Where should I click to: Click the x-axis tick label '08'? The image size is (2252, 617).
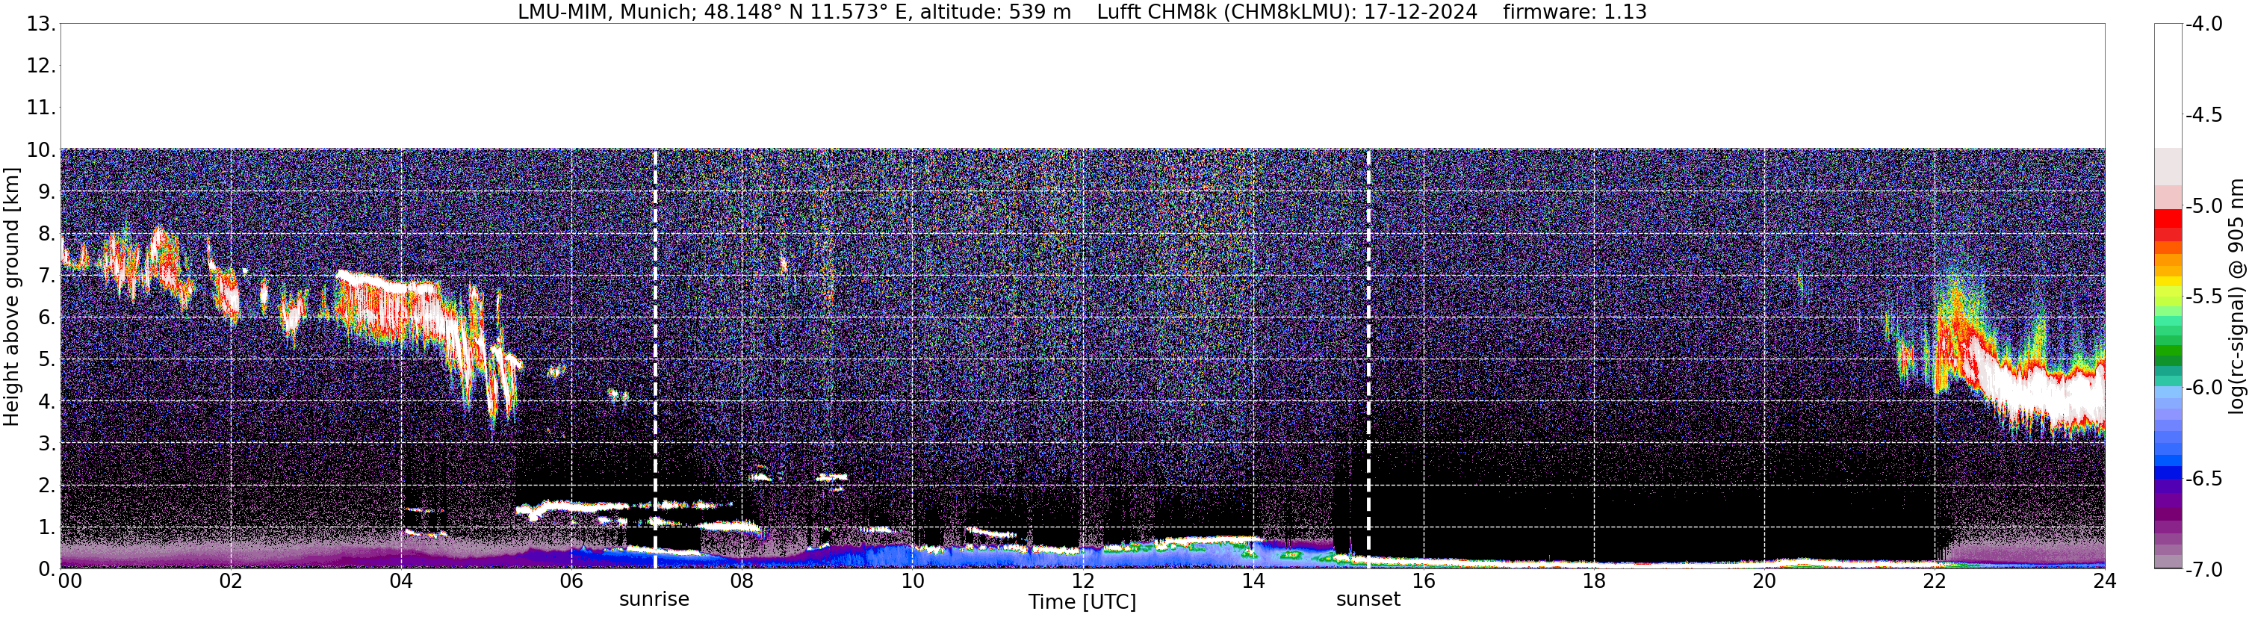[x=742, y=581]
